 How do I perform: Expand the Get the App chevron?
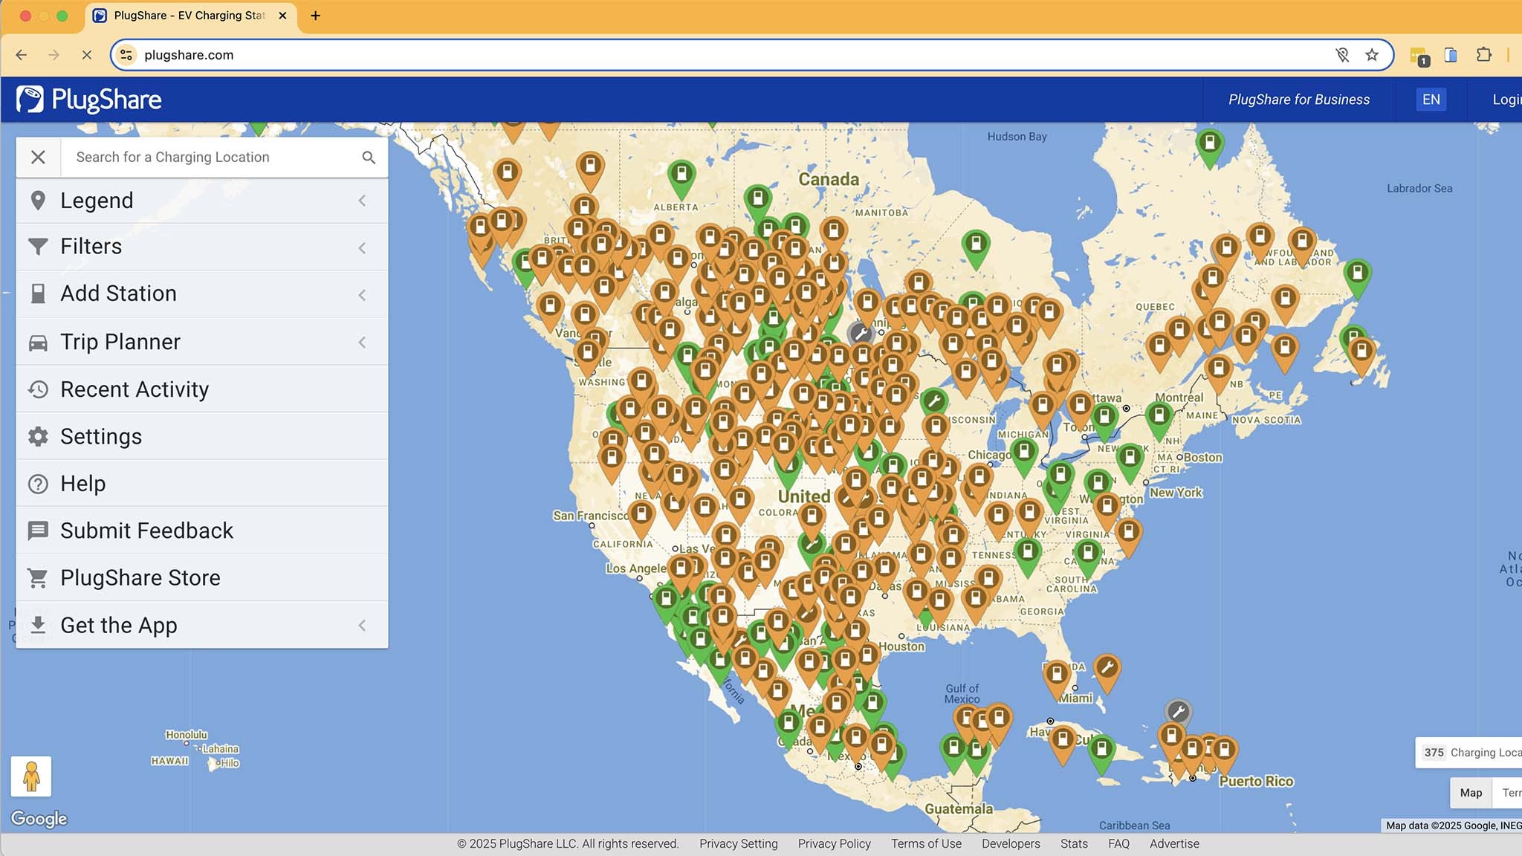coord(362,626)
